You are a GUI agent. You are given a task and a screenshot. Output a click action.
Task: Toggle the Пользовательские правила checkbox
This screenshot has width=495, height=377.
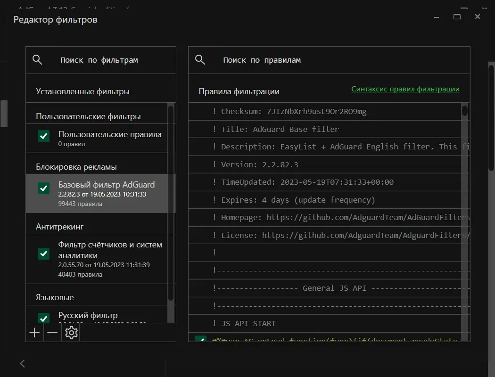[x=44, y=136]
